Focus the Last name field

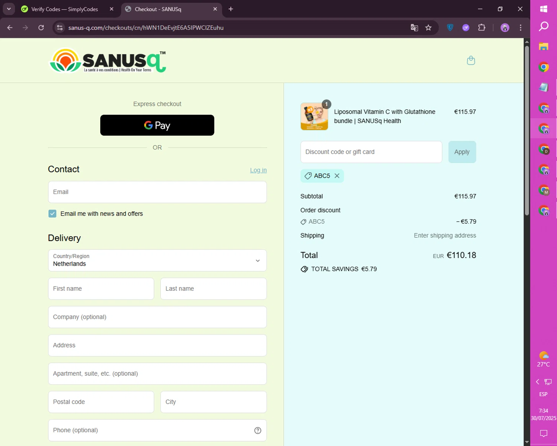point(214,289)
